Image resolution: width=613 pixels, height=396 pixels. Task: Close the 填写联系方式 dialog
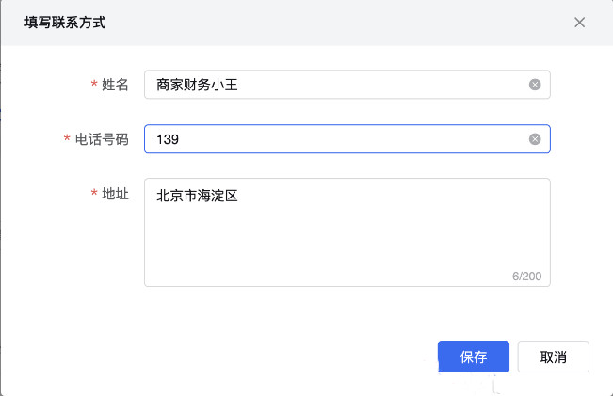click(580, 23)
